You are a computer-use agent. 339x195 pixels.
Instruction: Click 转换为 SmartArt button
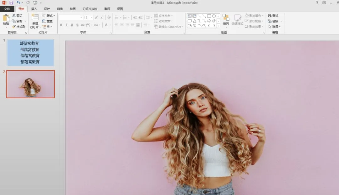coord(169,27)
